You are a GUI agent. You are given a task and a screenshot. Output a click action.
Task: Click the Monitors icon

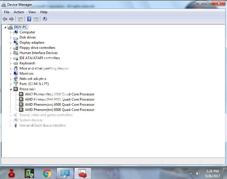click(x=16, y=74)
